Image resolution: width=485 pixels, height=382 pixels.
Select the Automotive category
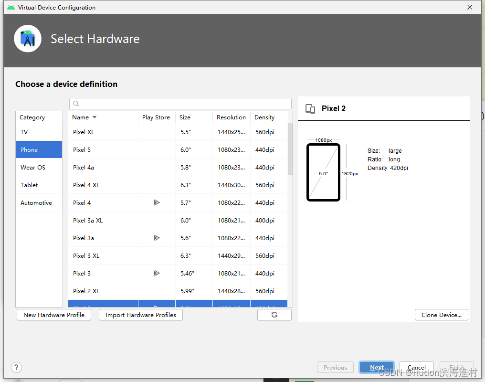pos(39,202)
